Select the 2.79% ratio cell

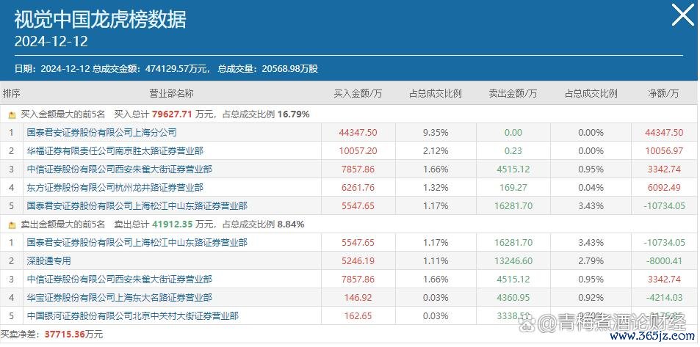(x=591, y=261)
